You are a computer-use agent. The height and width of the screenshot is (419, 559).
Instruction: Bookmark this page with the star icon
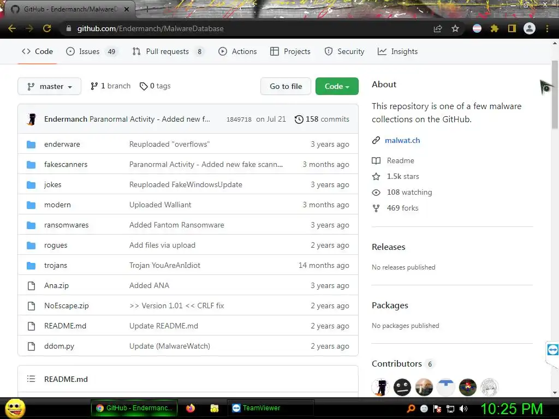point(455,28)
